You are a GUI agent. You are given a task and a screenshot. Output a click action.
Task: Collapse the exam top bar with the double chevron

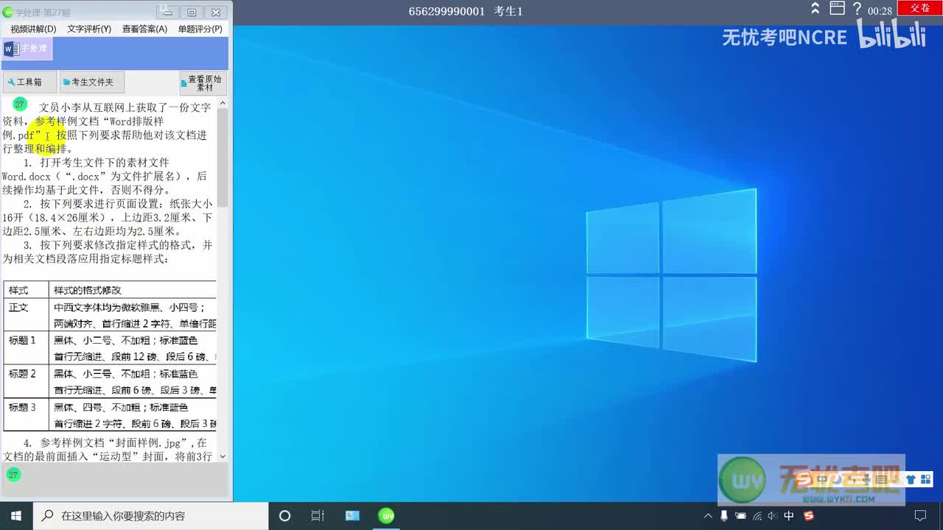point(816,9)
